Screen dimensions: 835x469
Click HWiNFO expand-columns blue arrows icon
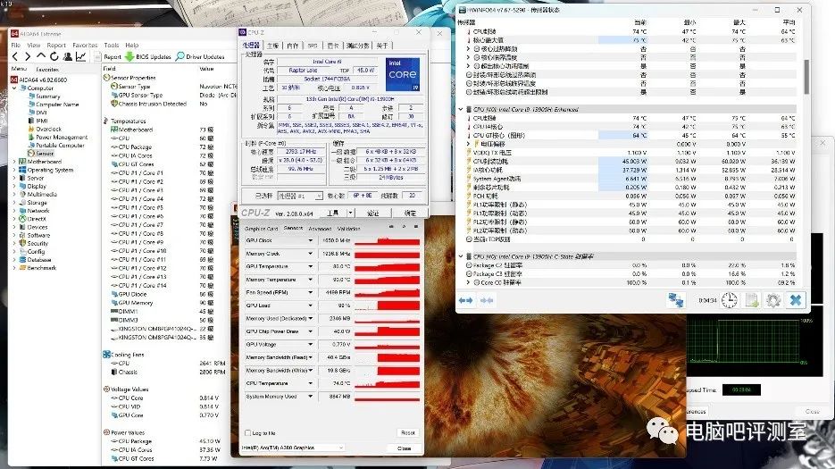465,300
